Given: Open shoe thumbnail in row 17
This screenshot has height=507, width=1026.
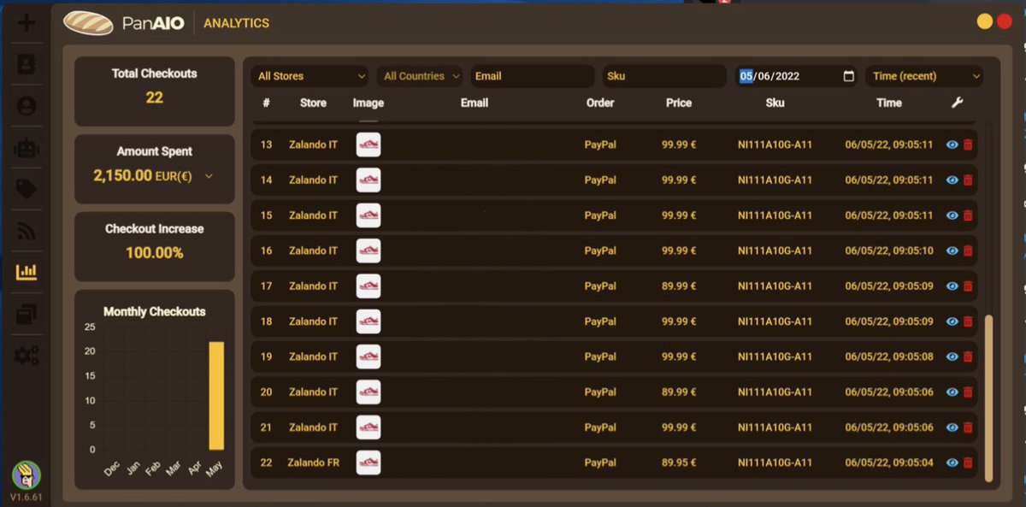Looking at the screenshot, I should (x=369, y=286).
